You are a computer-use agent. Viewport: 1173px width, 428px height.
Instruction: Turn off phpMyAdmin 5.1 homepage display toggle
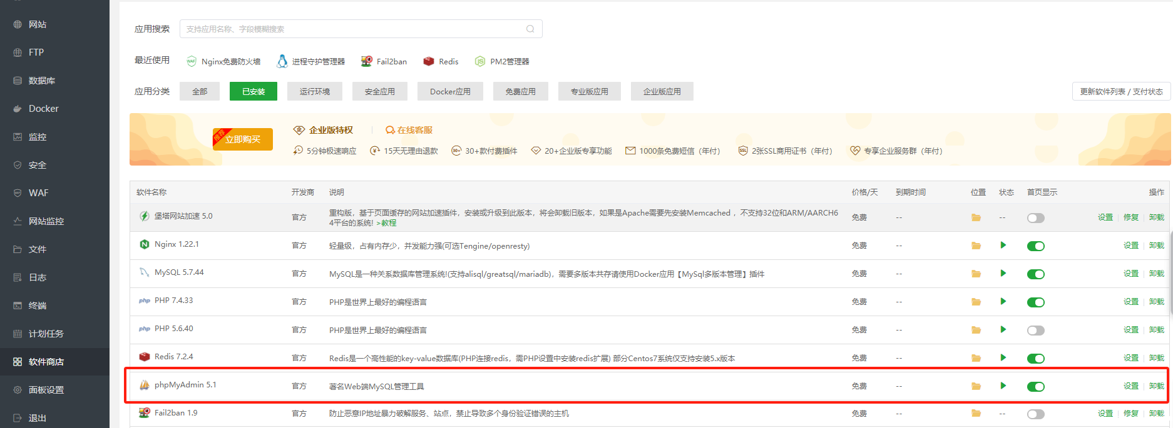click(x=1036, y=387)
